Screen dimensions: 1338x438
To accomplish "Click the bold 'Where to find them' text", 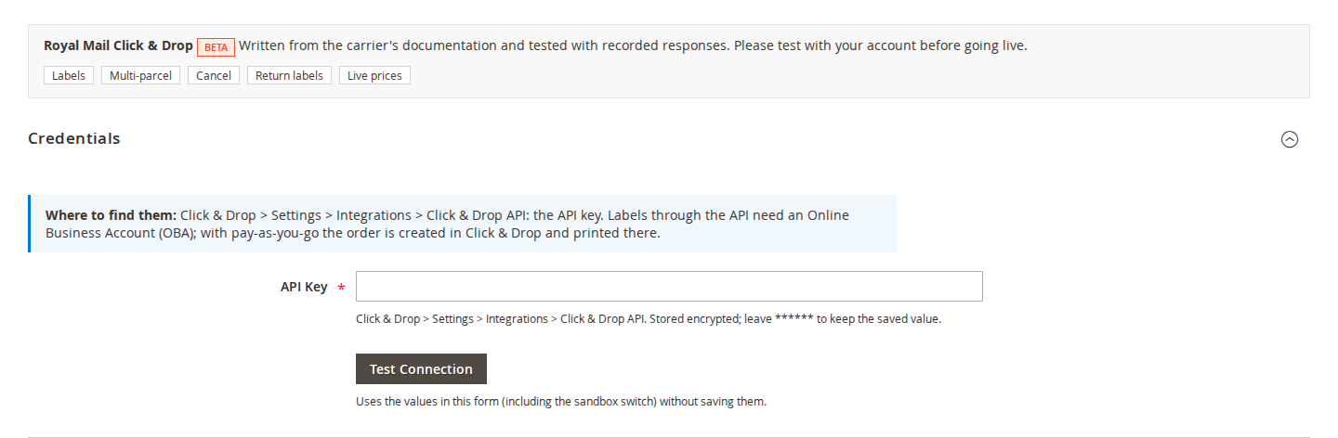I will click(111, 214).
